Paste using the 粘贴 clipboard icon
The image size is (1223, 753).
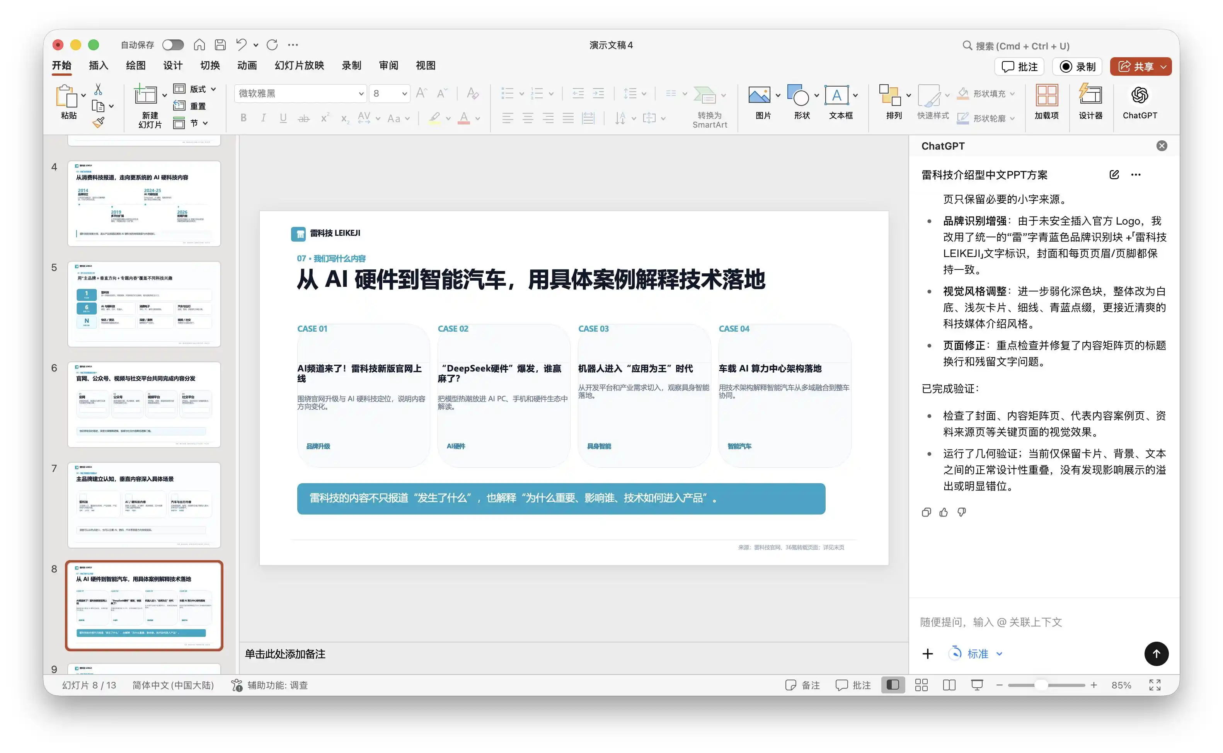click(x=67, y=97)
